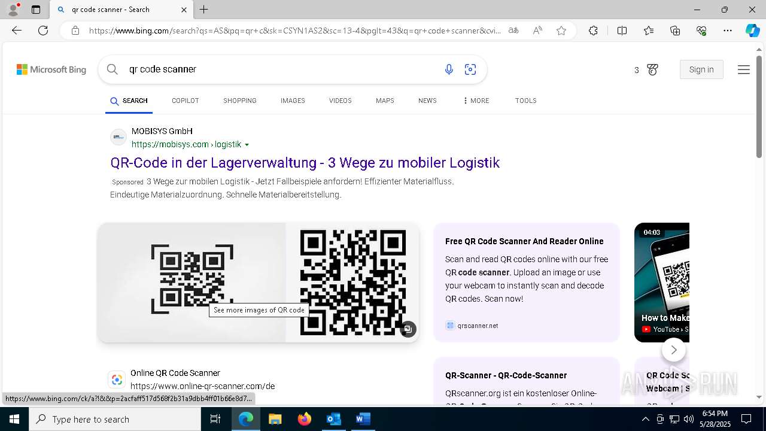The height and width of the screenshot is (431, 766).
Task: Open the Bing hamburger menu
Action: point(744,69)
